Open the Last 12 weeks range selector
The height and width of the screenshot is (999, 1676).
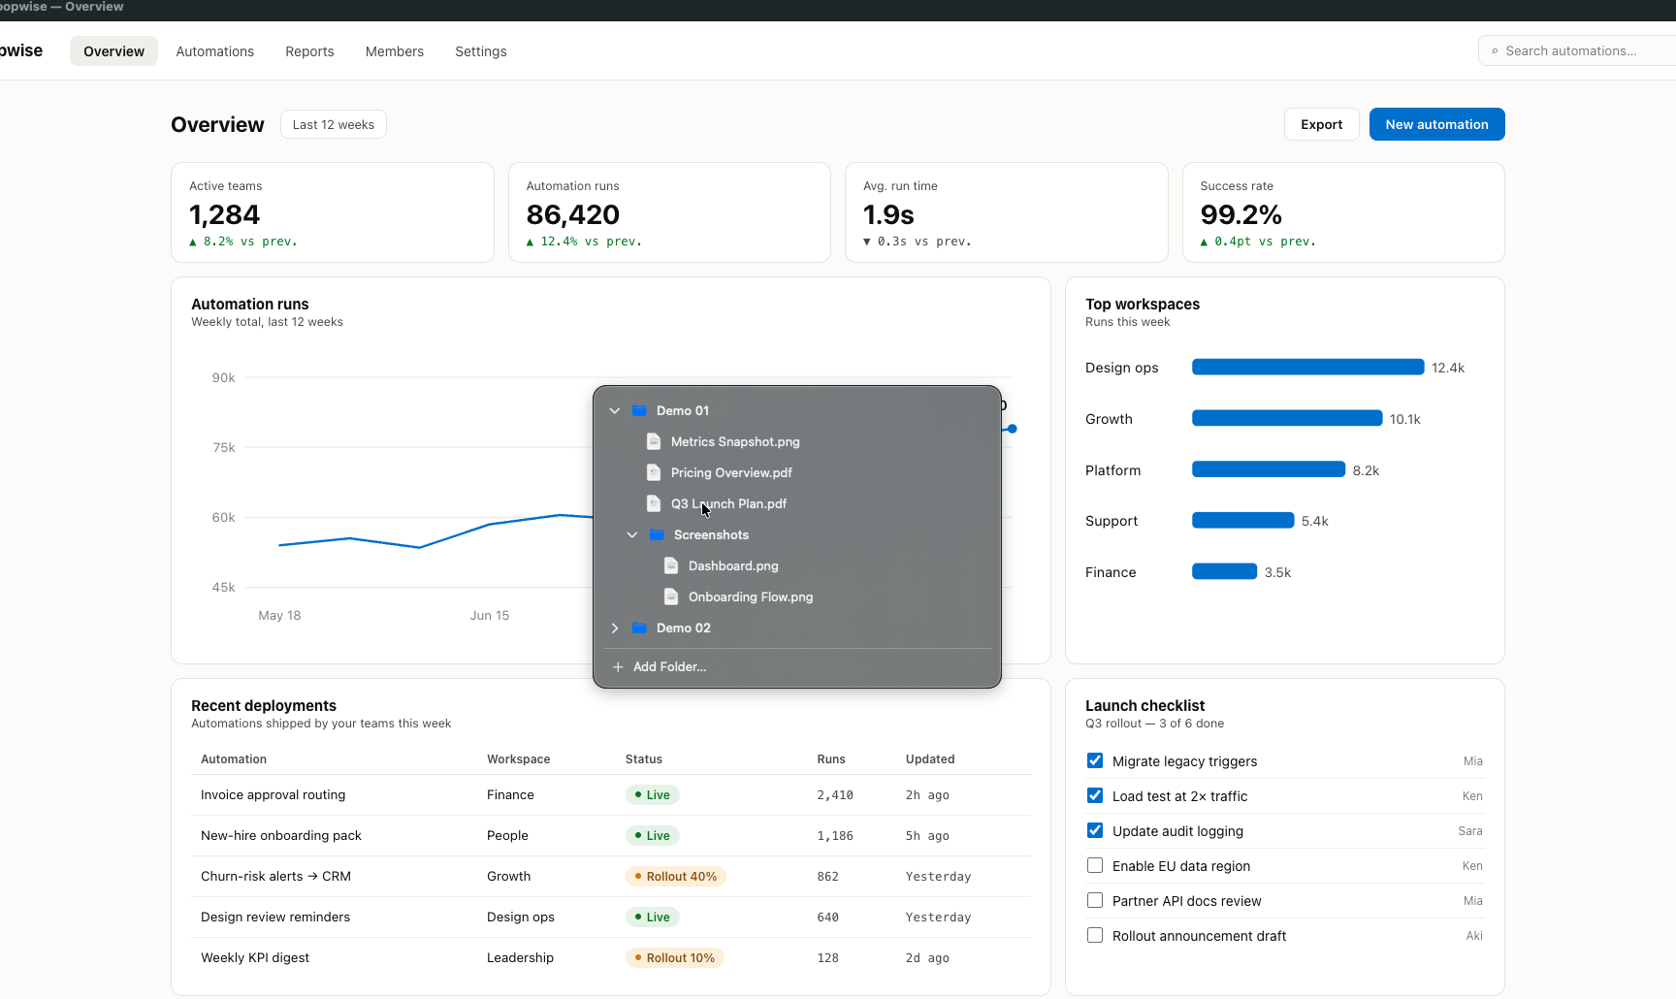pyautogui.click(x=334, y=124)
